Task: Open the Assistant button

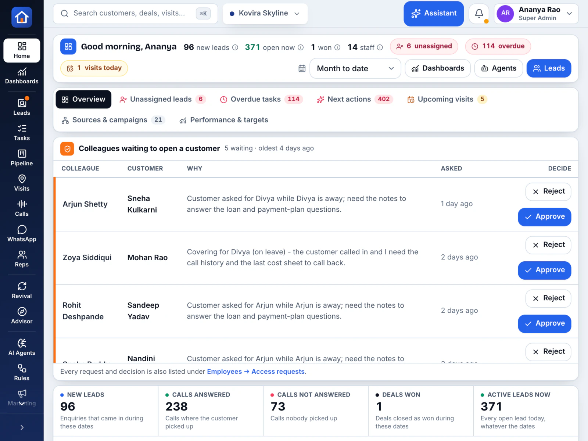Action: 434,14
